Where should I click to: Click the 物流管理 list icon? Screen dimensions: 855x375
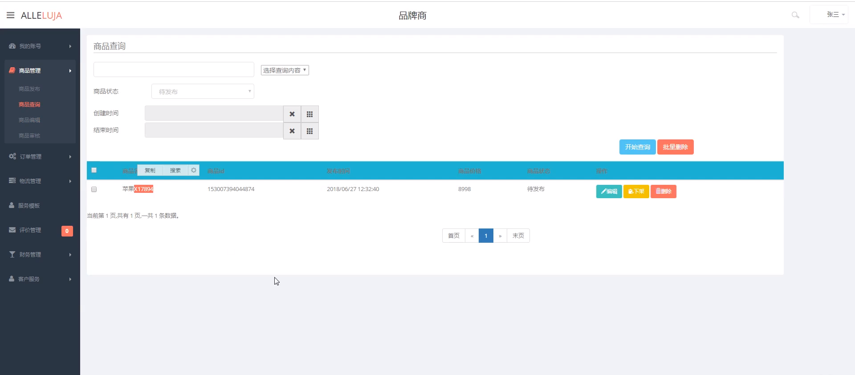12,181
